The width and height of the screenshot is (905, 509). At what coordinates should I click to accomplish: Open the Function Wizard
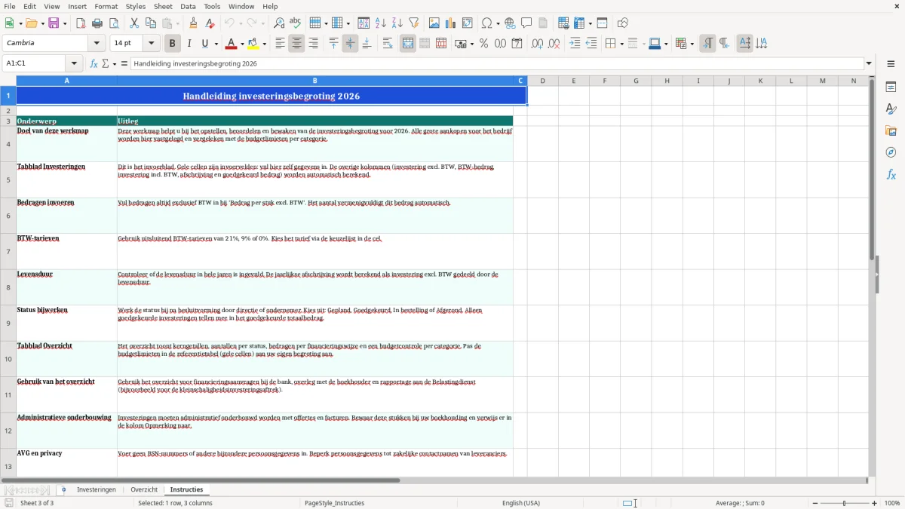click(x=94, y=63)
